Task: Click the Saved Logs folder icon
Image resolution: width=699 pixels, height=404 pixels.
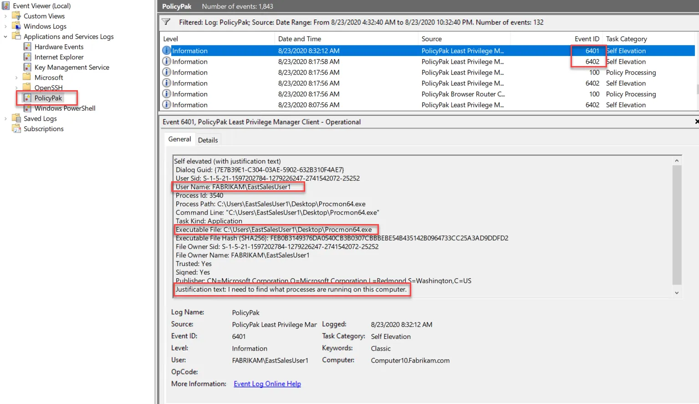Action: point(17,118)
